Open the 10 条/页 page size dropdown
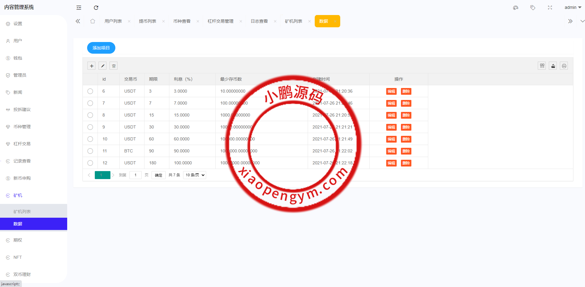Screen dimensions: 585x287 194,175
